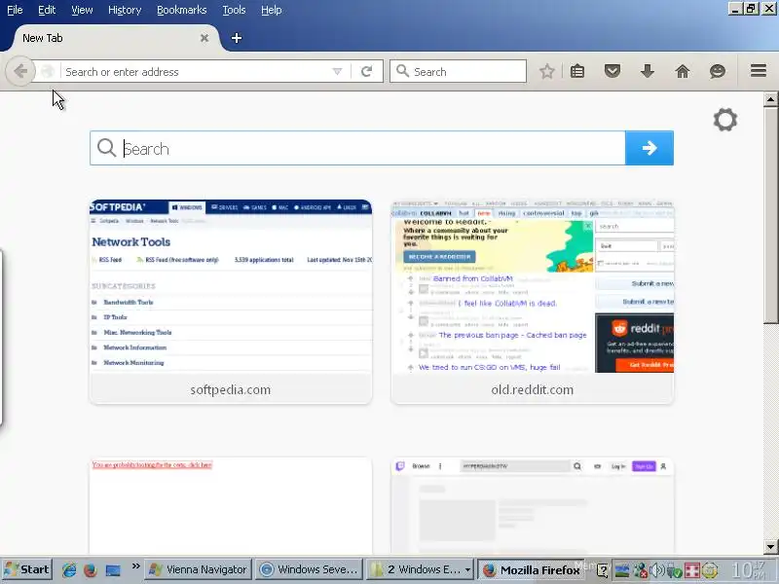Viewport: 779px width, 584px height.
Task: Open the Downloads panel arrow
Action: click(647, 71)
